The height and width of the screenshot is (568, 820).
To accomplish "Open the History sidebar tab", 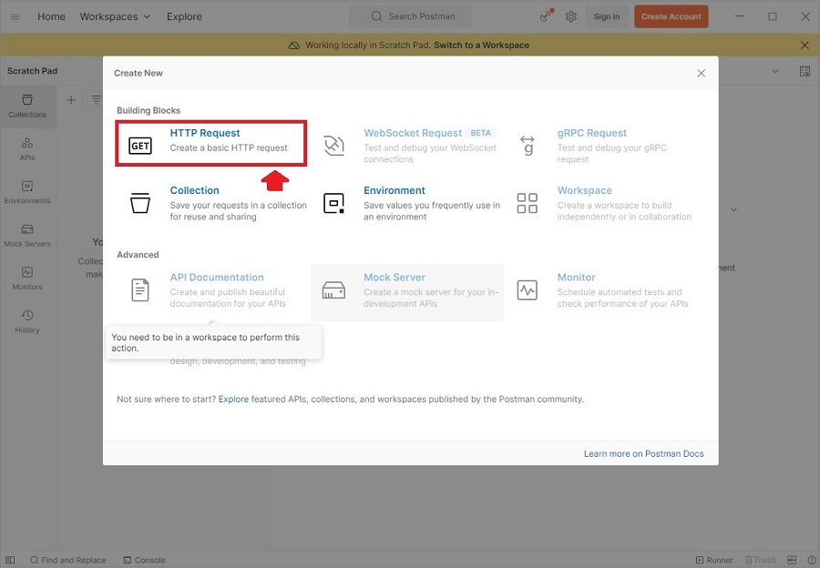I will point(27,320).
